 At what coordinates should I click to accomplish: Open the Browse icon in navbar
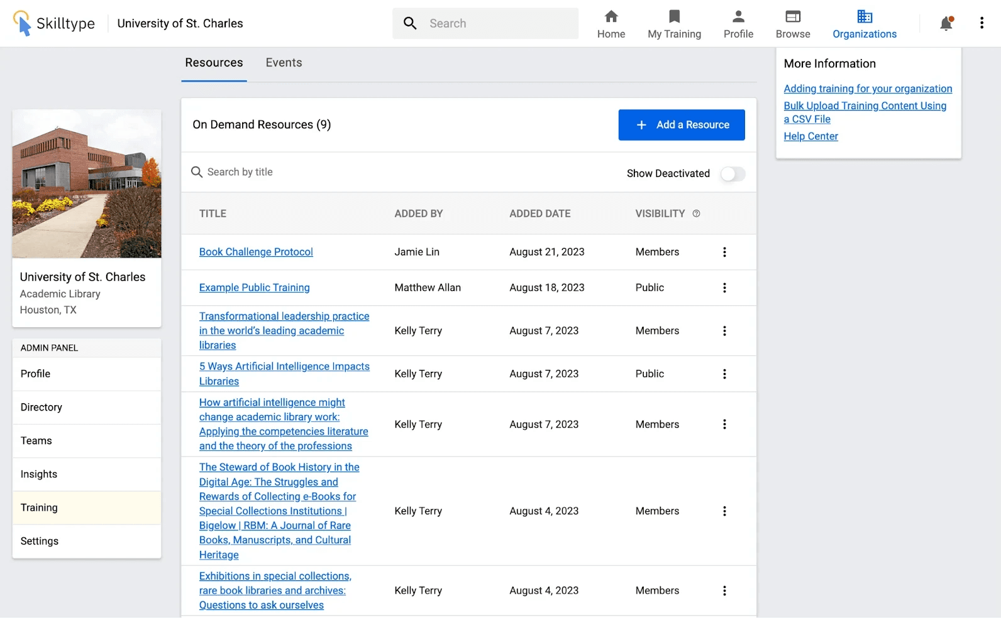click(793, 16)
